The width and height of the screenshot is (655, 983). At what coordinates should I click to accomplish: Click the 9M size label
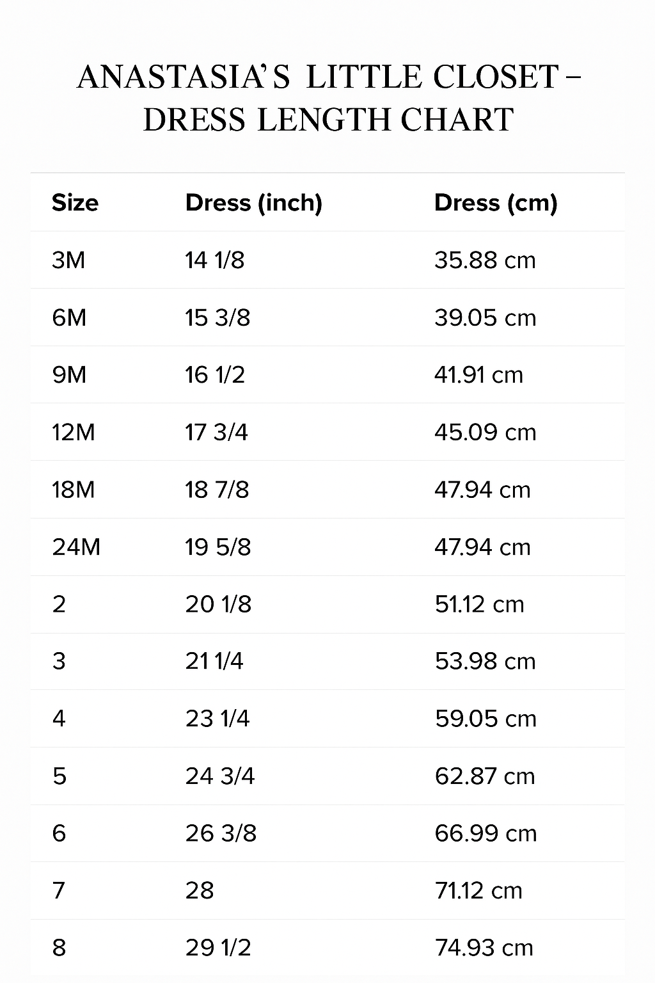(x=69, y=375)
